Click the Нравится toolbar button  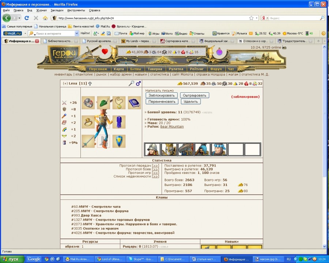pyautogui.click(x=221, y=33)
